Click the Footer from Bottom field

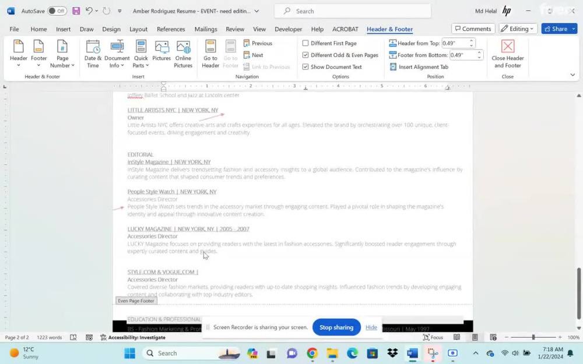click(x=462, y=55)
